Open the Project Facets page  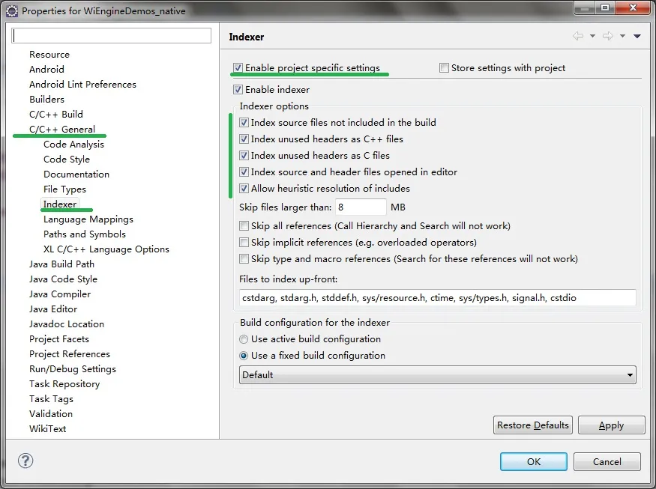59,339
